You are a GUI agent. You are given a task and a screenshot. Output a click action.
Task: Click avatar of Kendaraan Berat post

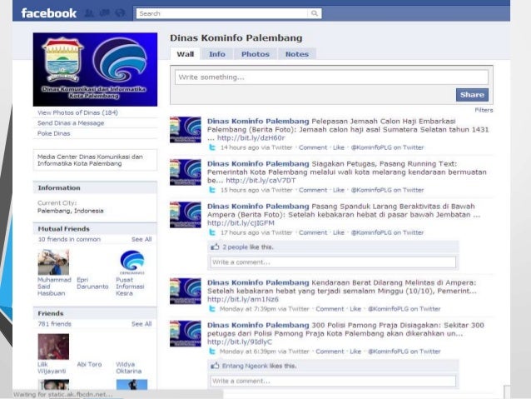pyautogui.click(x=186, y=291)
